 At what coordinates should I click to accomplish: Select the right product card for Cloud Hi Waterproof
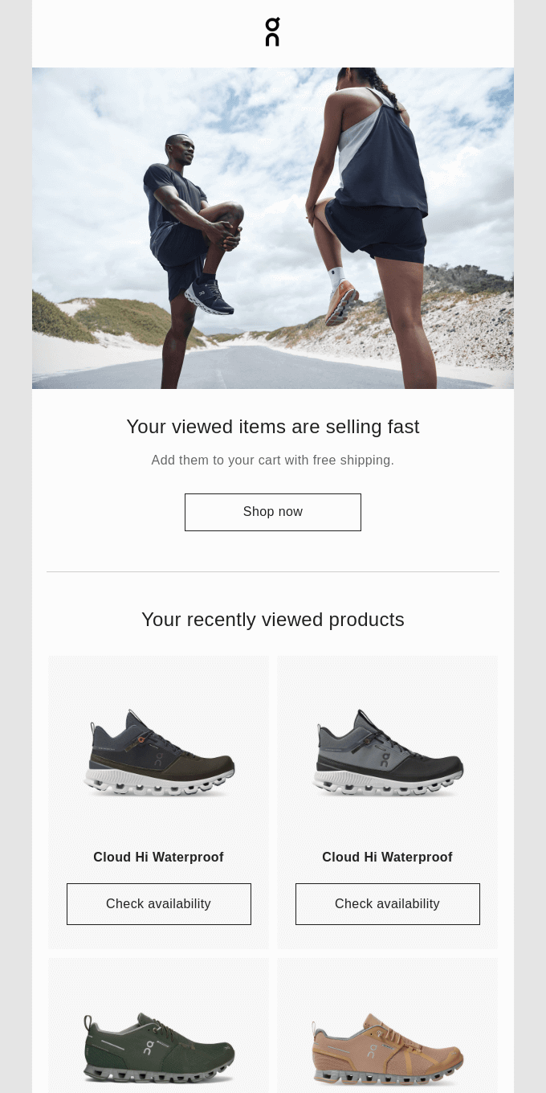[x=387, y=802]
